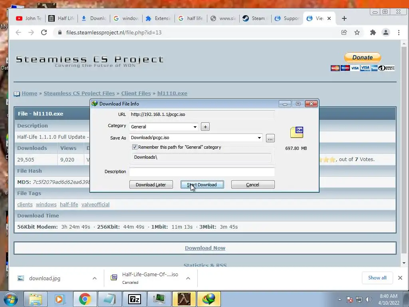This screenshot has width=409, height=307.
Task: Click the Start Download button
Action: pyautogui.click(x=202, y=185)
